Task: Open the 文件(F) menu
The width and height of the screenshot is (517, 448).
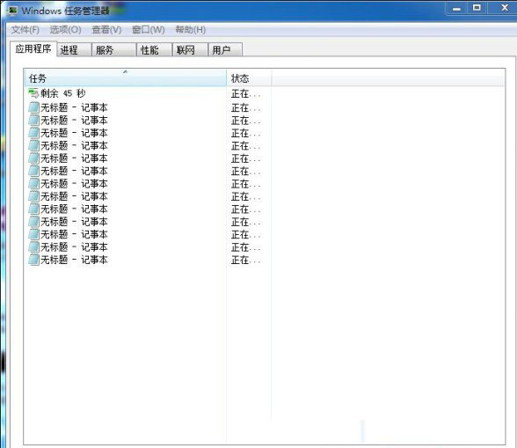Action: point(25,30)
